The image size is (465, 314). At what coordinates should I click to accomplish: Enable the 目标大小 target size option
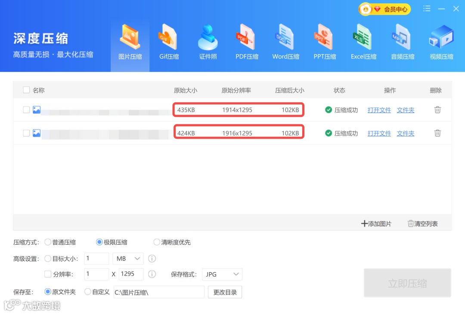(47, 259)
